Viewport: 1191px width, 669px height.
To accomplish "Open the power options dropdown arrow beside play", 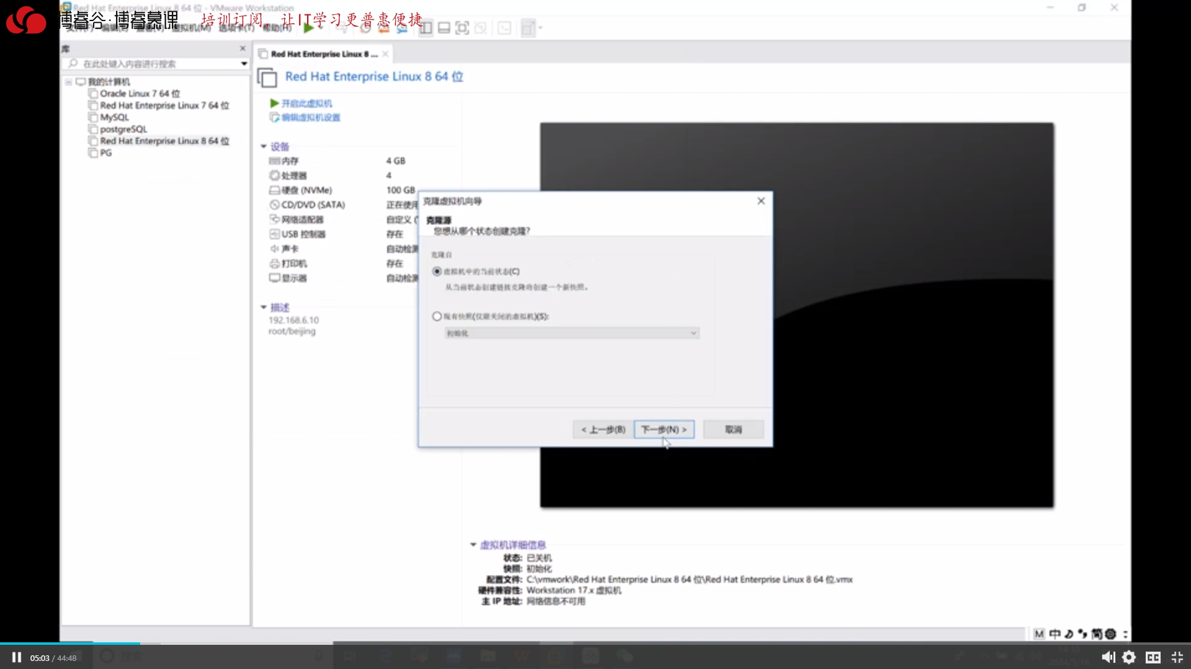I will (320, 28).
